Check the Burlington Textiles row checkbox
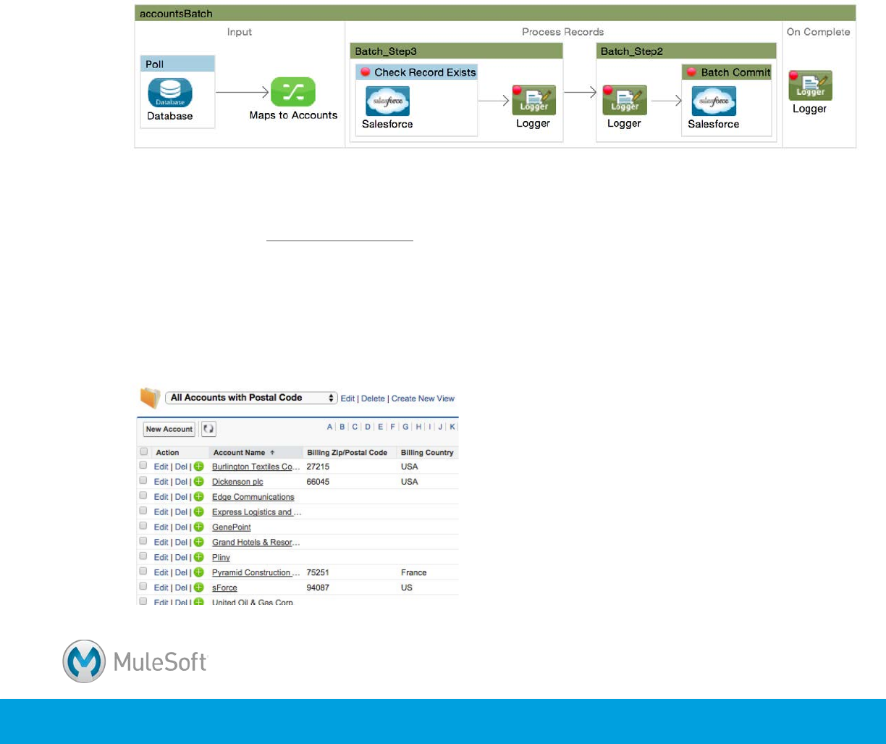This screenshot has height=744, width=886. pyautogui.click(x=143, y=466)
